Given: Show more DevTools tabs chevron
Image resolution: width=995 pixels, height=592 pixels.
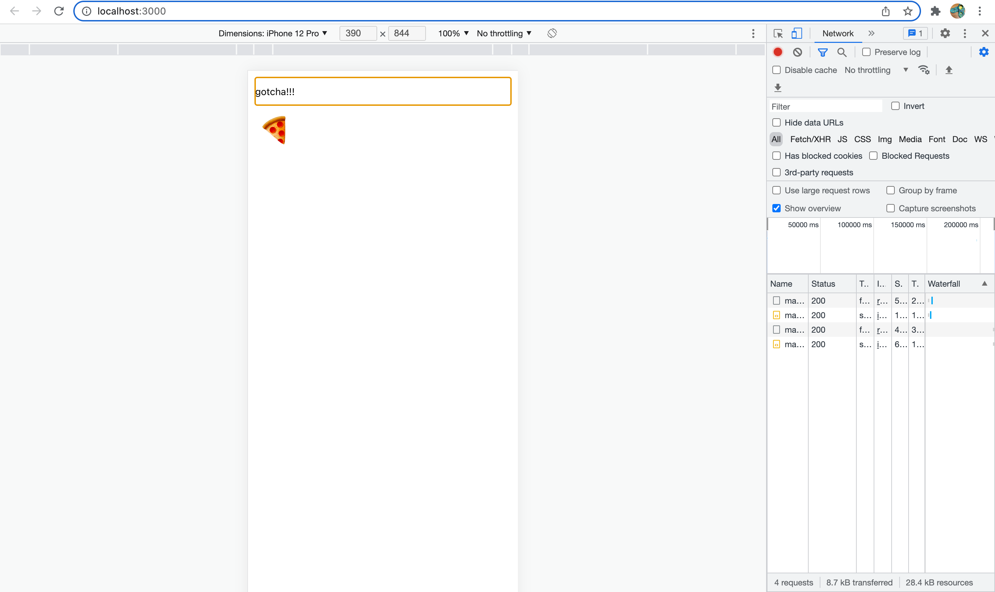Looking at the screenshot, I should [x=871, y=33].
